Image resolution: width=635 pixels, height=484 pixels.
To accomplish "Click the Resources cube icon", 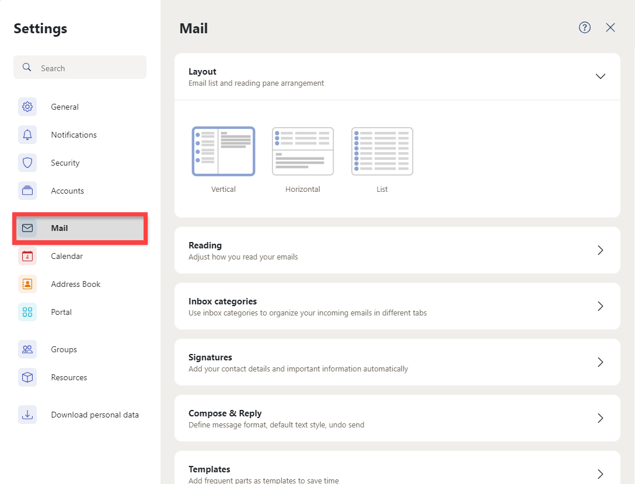I will tap(27, 377).
